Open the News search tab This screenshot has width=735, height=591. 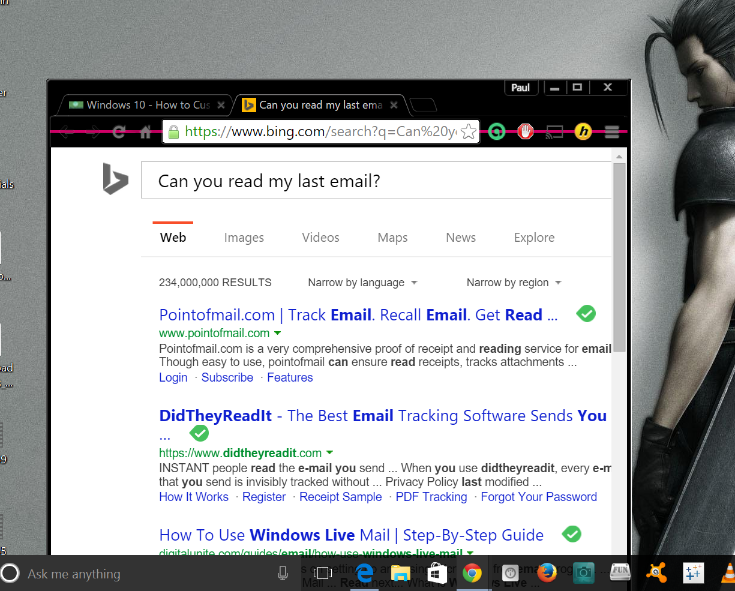tap(461, 238)
